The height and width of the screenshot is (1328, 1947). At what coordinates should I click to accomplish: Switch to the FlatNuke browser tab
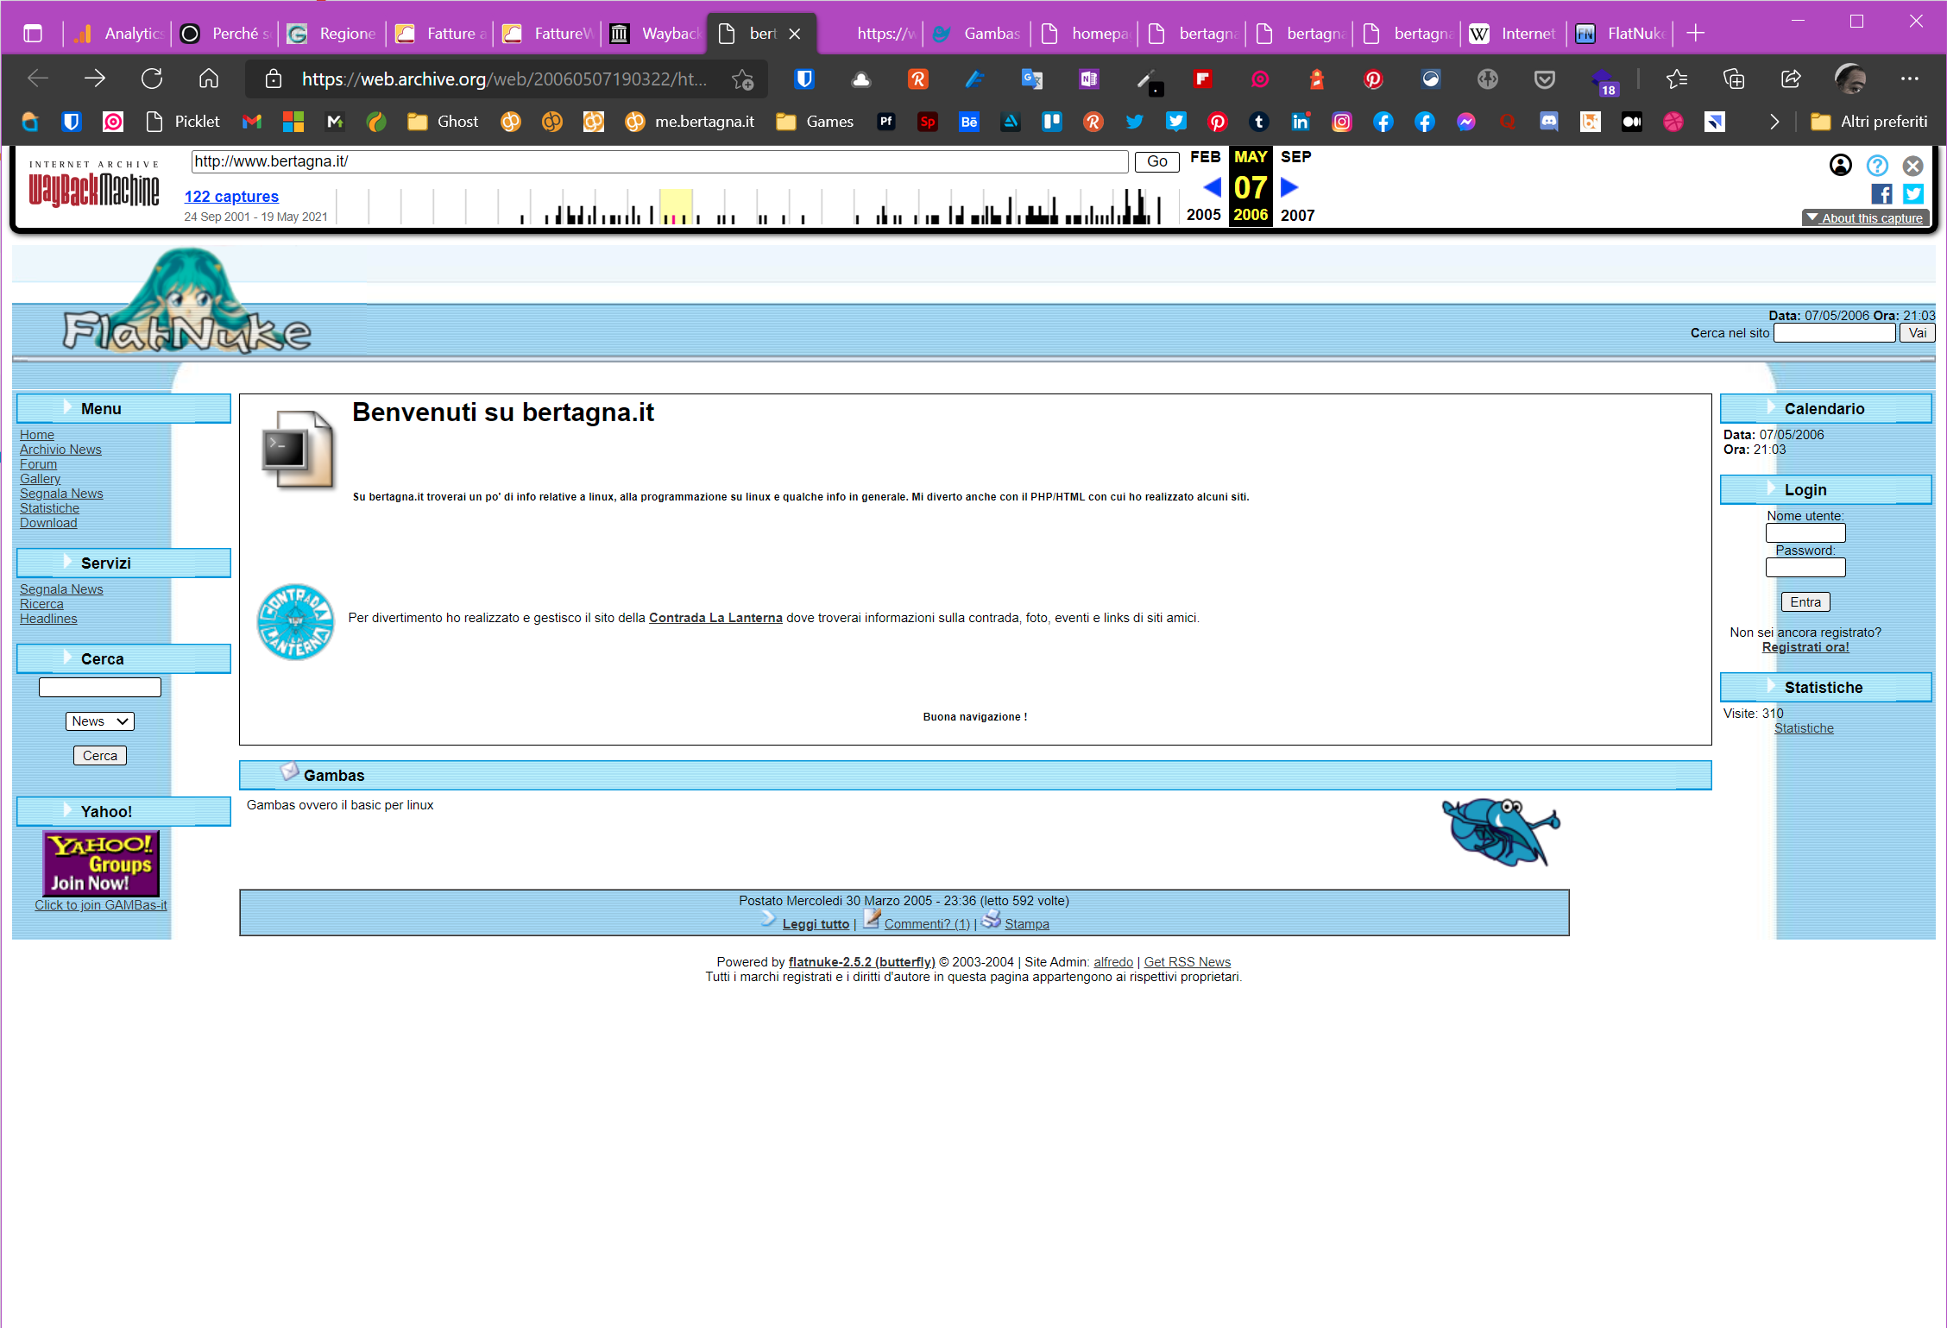click(1622, 34)
